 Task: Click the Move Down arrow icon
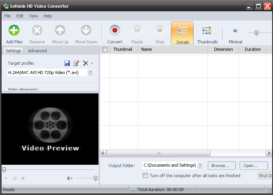point(86,31)
